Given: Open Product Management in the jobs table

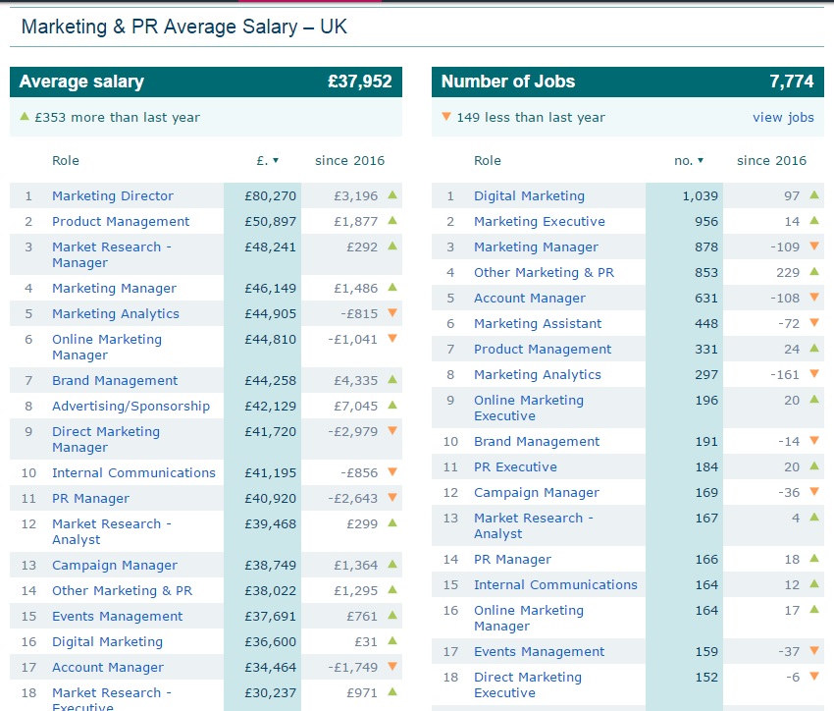Looking at the screenshot, I should pos(543,349).
